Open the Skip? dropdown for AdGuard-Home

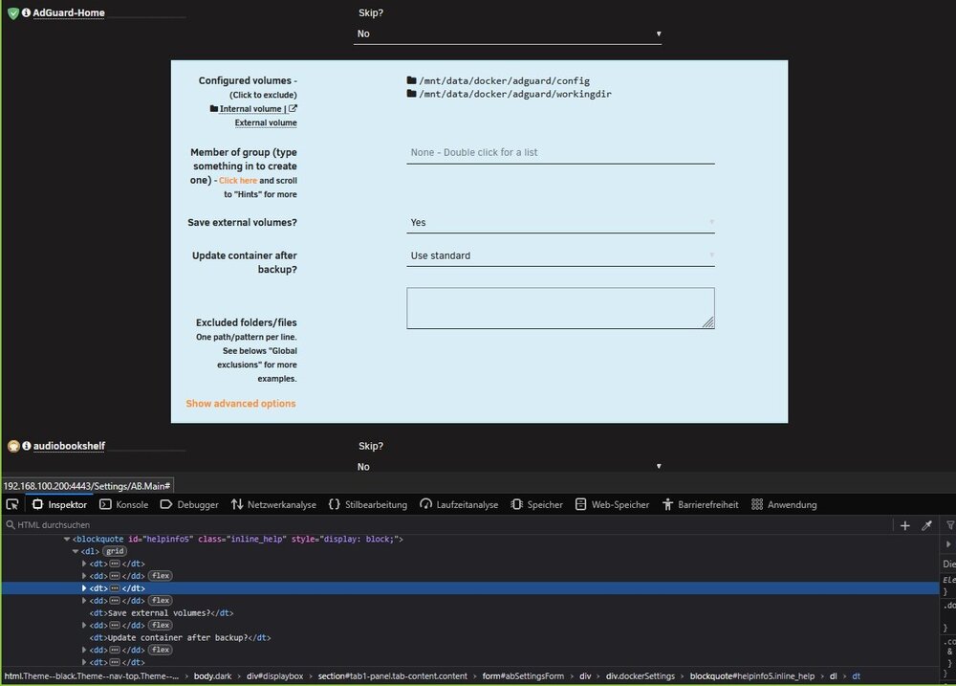coord(508,34)
